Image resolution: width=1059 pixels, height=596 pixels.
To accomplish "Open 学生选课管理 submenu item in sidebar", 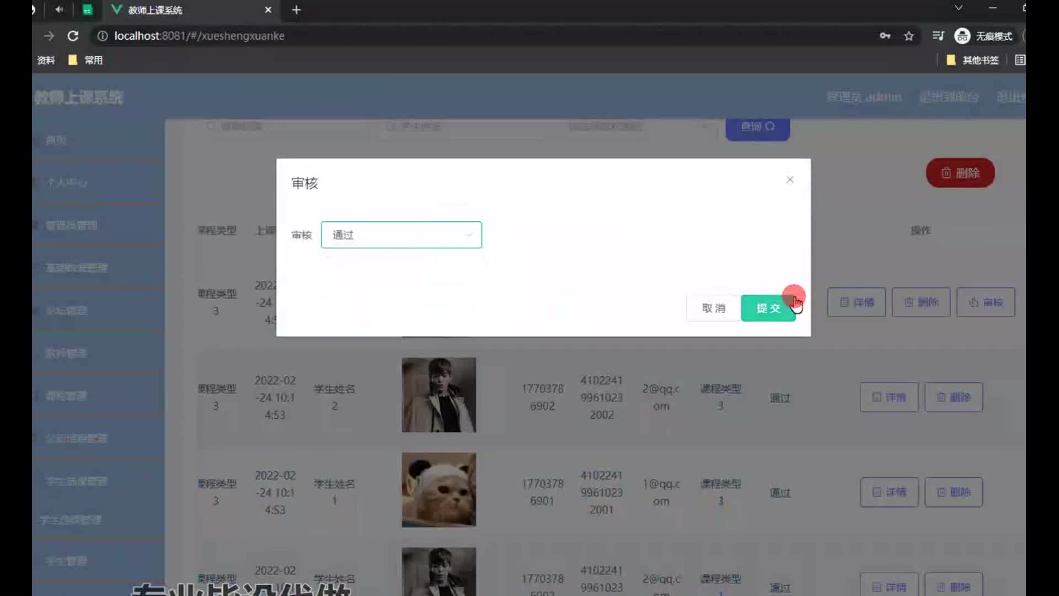I will [x=70, y=520].
